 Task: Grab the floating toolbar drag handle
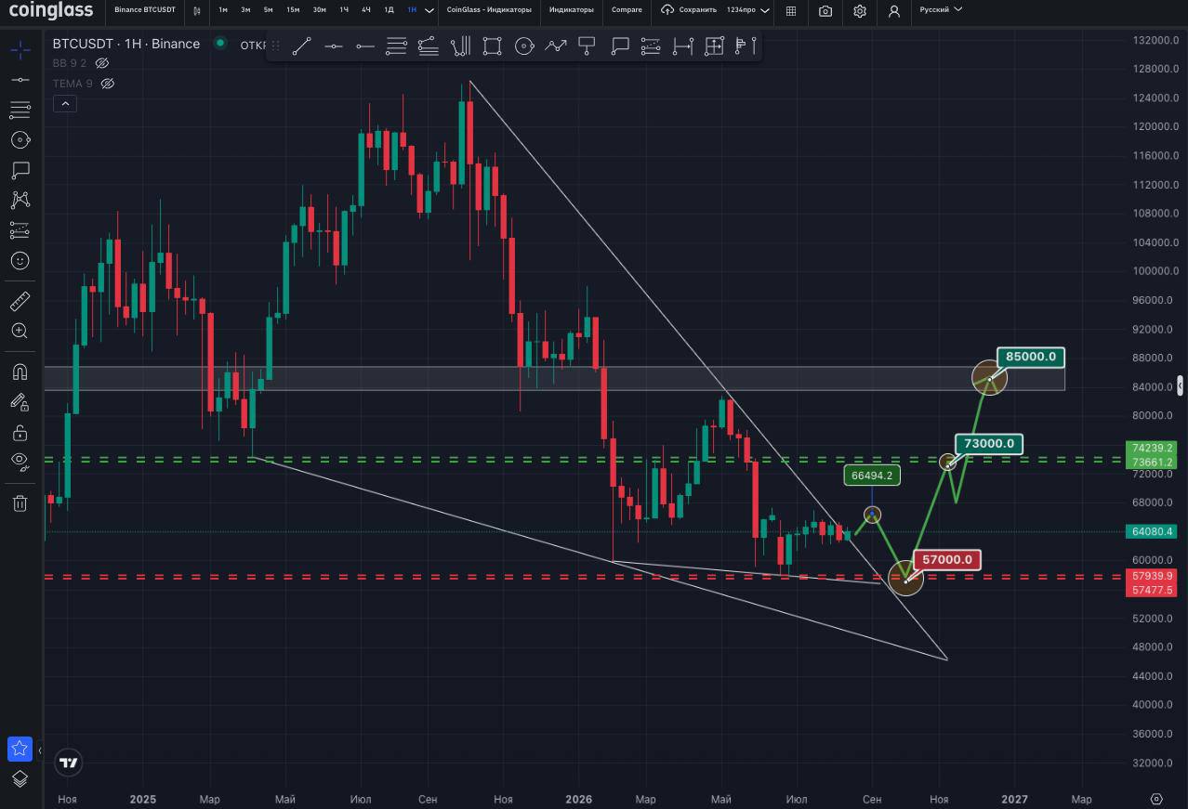coord(275,46)
